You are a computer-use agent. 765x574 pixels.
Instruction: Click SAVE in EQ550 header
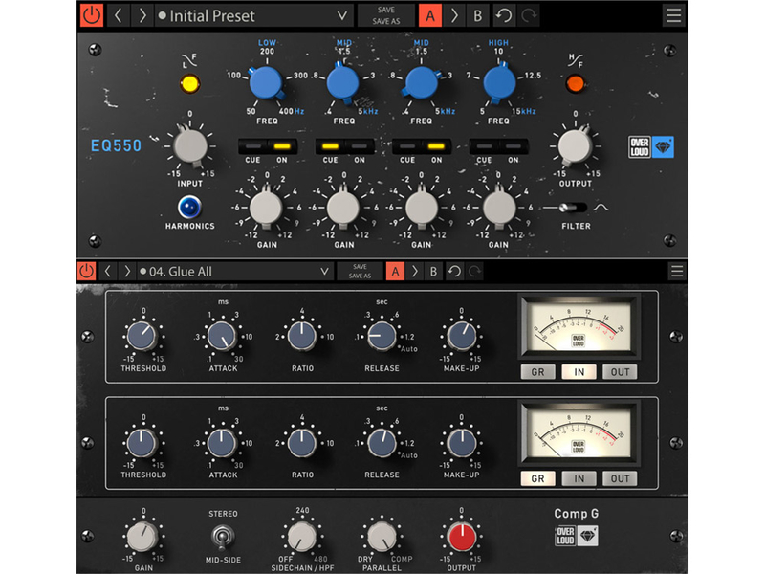pos(386,10)
